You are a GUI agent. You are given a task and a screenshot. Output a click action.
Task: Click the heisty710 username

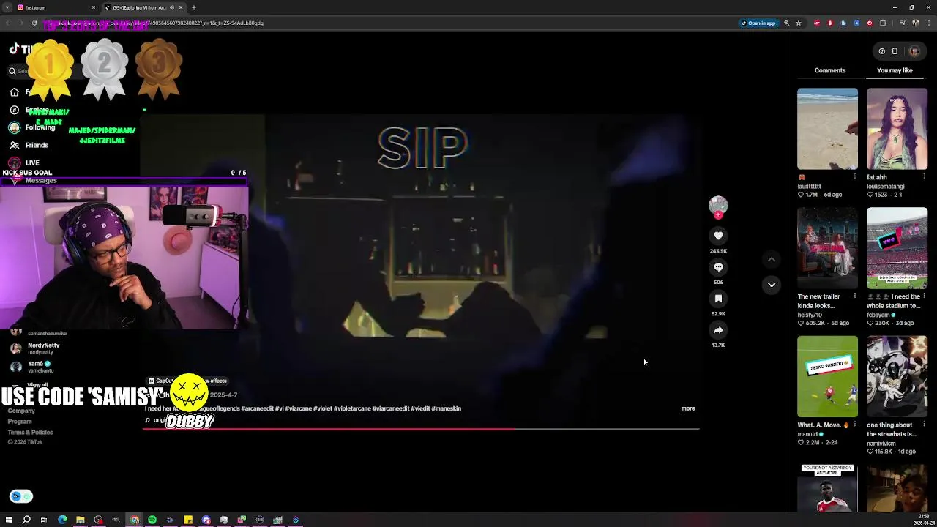[x=809, y=315]
